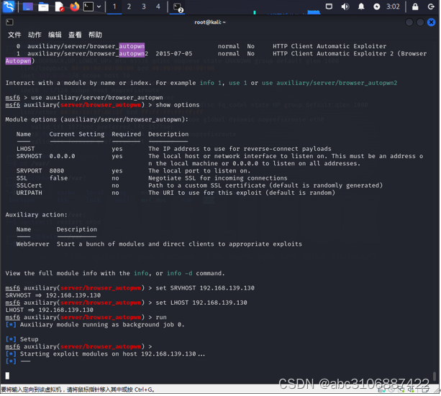
Task: Click 'set LHOST 192.168.139.130' command text
Action: [x=201, y=303]
